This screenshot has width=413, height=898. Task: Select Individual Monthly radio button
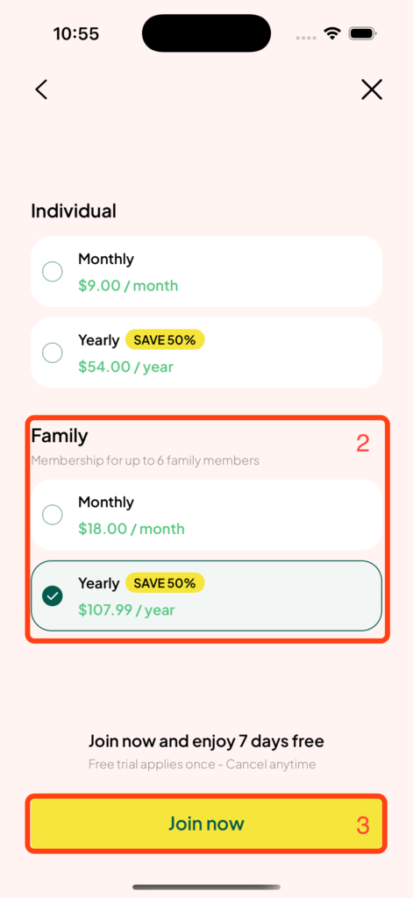pyautogui.click(x=53, y=272)
